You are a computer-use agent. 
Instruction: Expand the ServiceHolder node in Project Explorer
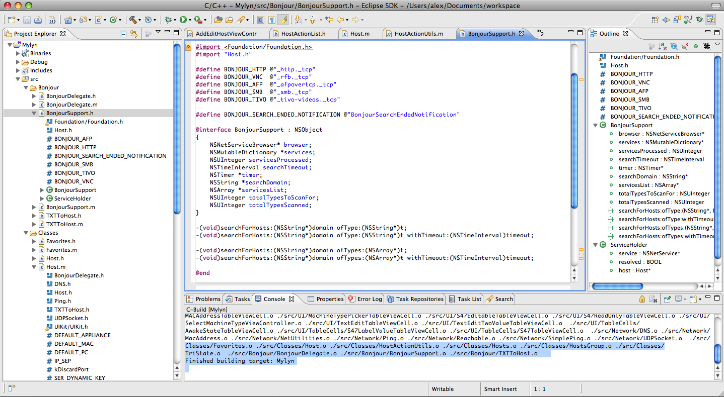pyautogui.click(x=42, y=198)
